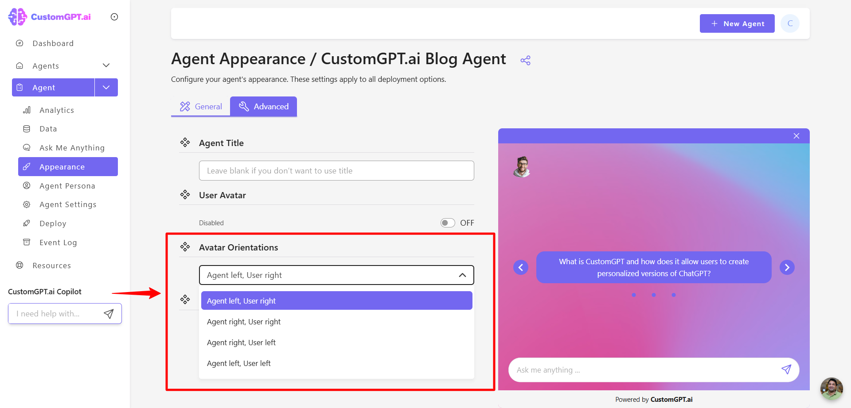851x408 pixels.
Task: Open the floating chat avatar widget
Action: 831,389
